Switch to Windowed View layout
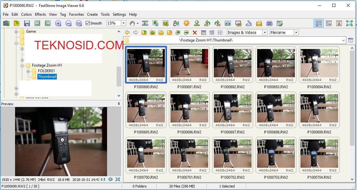 pos(328,23)
